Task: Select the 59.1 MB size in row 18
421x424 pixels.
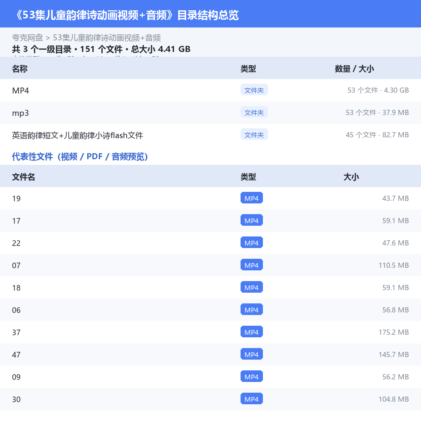Action: (395, 288)
